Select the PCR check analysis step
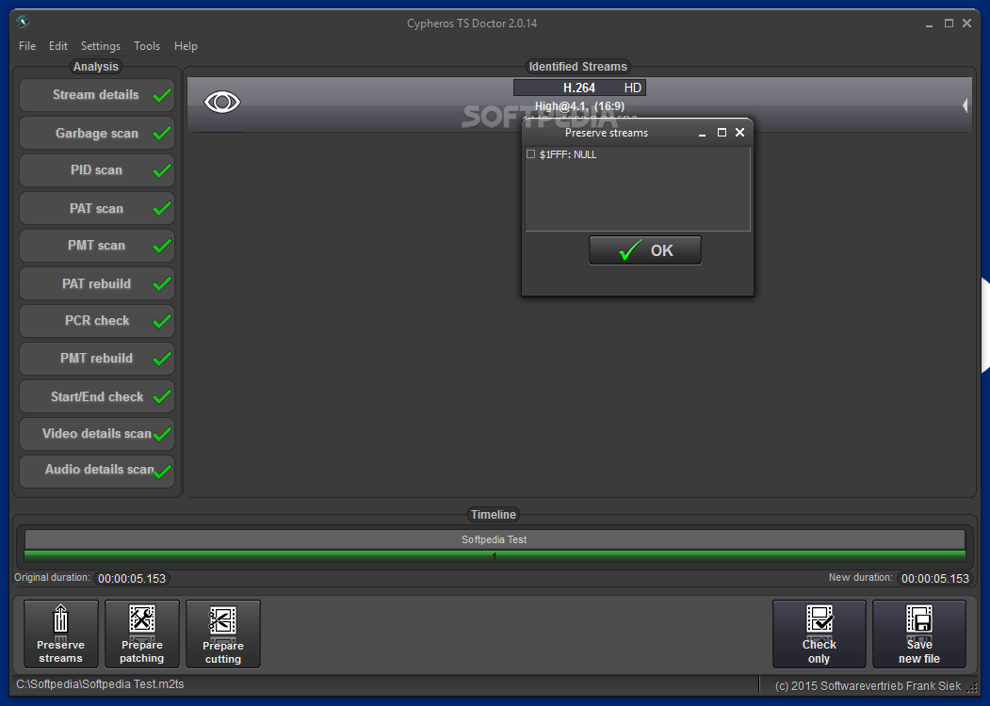990x706 pixels. pyautogui.click(x=97, y=320)
